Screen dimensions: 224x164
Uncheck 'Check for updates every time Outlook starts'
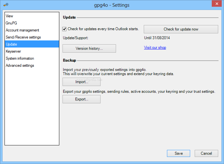[x=64, y=29]
